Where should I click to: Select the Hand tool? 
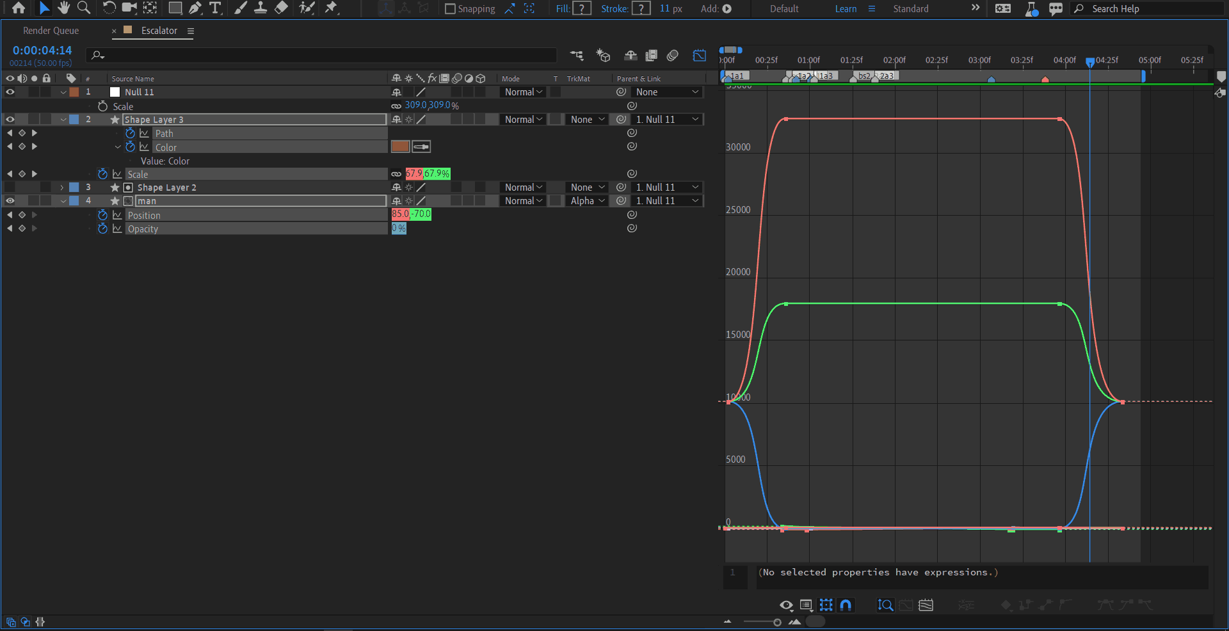click(x=63, y=8)
